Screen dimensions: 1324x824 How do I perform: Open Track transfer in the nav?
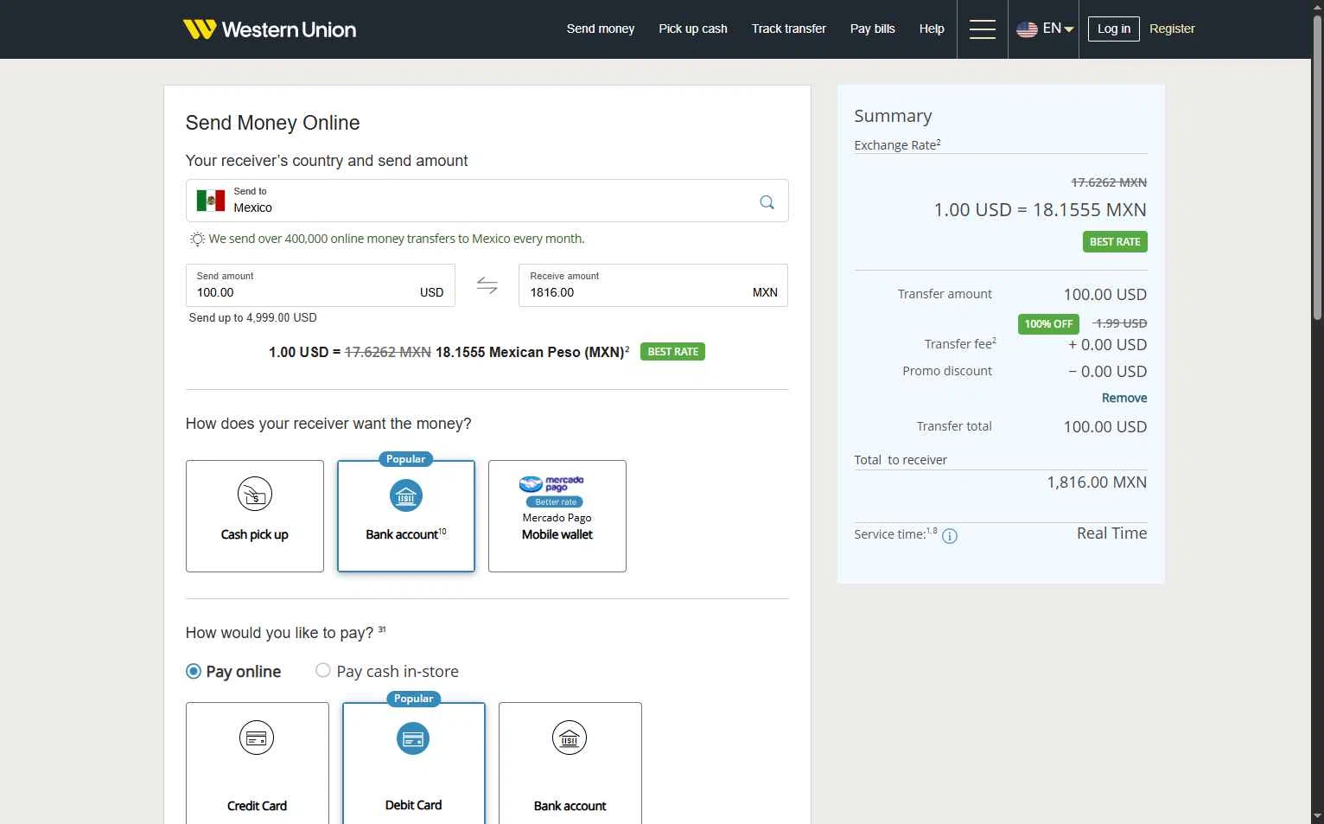pyautogui.click(x=789, y=29)
